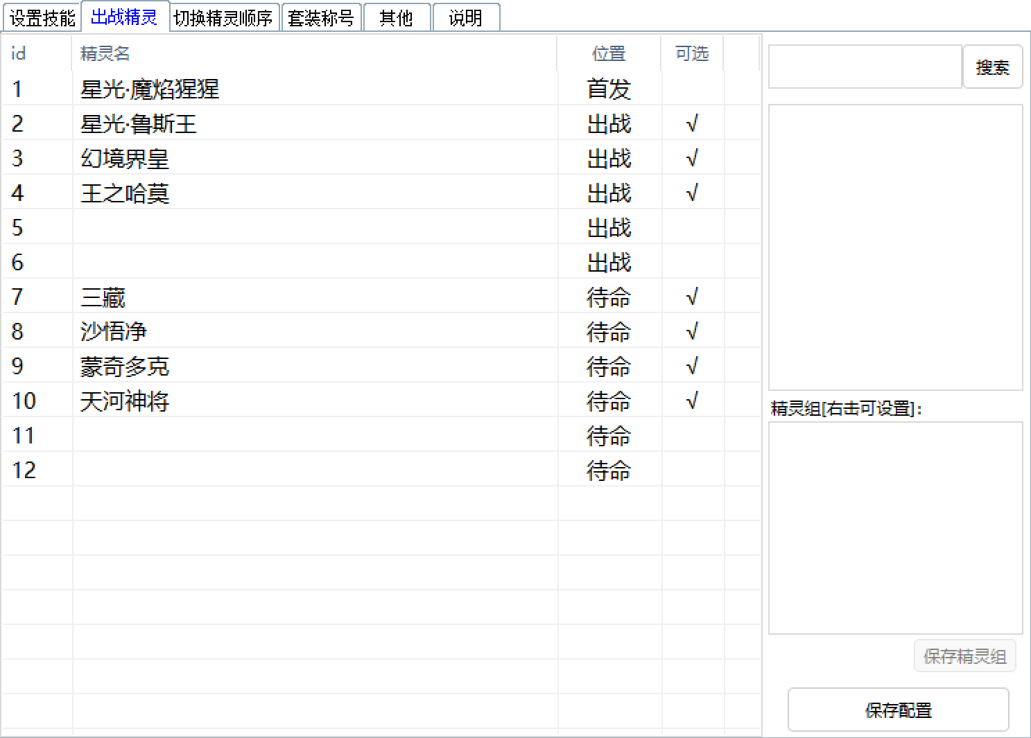The image size is (1031, 738).
Task: Click the 搜索 button
Action: [x=992, y=67]
